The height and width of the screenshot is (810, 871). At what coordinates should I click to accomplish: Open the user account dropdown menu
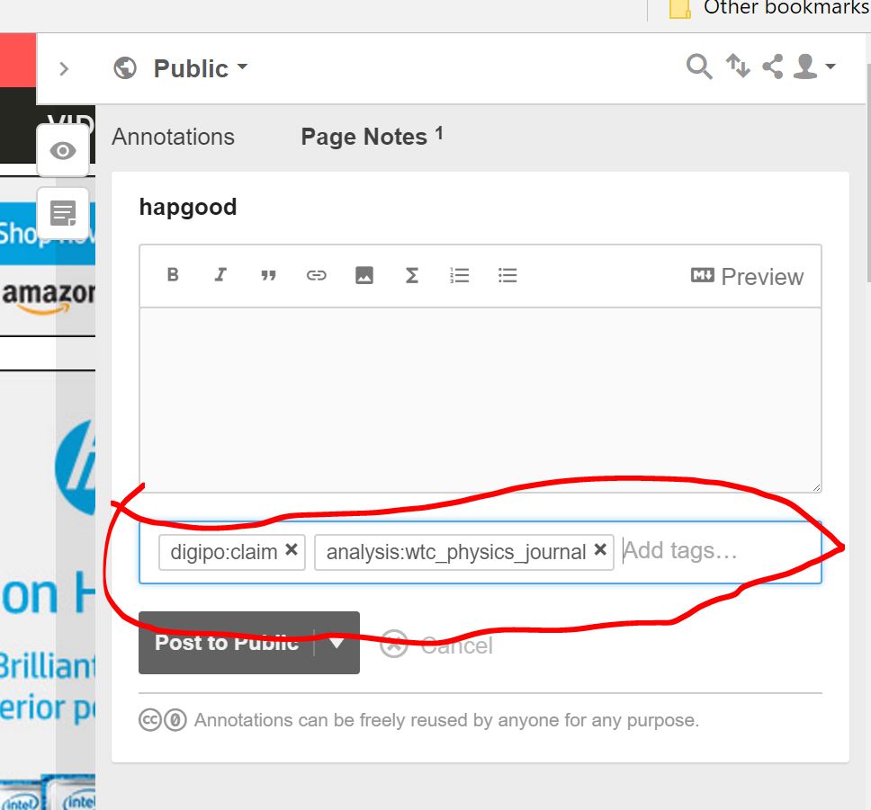click(814, 67)
